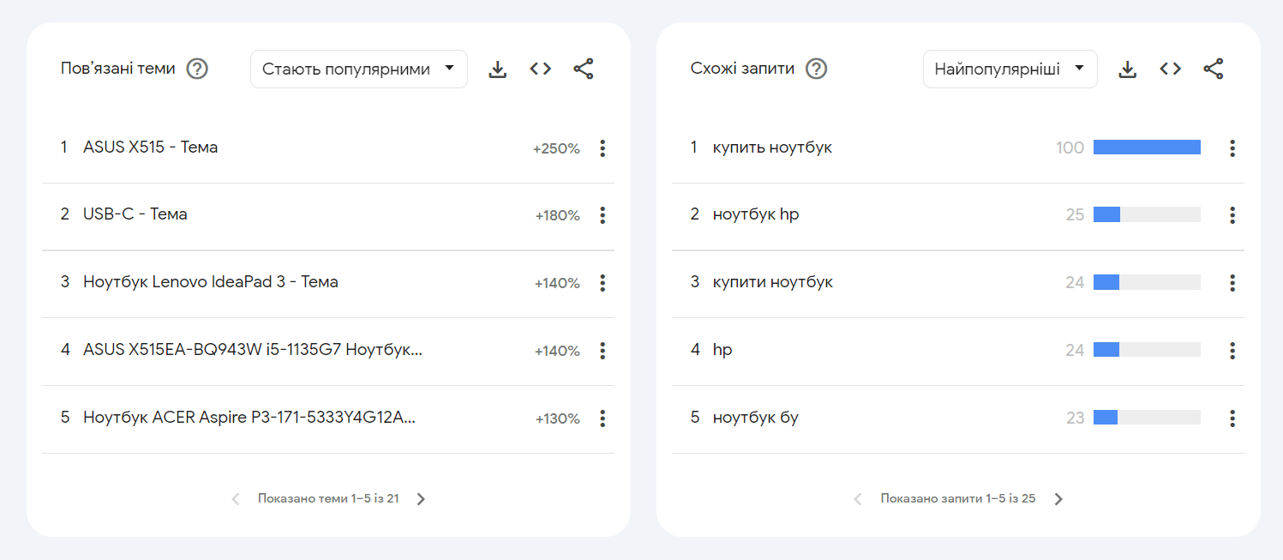Open more options for ASUS X515EA-BQ943W row
This screenshot has height=560, width=1283.
(x=603, y=351)
